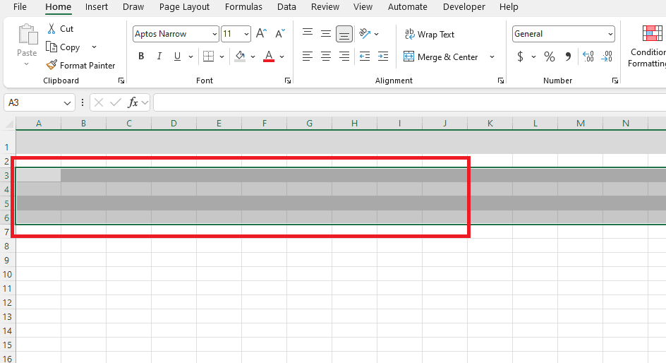Set bottom vertical alignment

coord(344,34)
